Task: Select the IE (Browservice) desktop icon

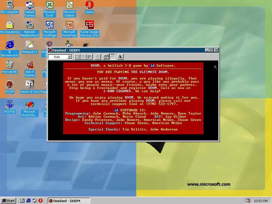Action: tap(10, 49)
